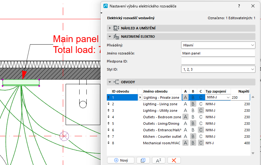Select the Lighting - Living zone row
The image size is (261, 165).
pyautogui.click(x=178, y=104)
